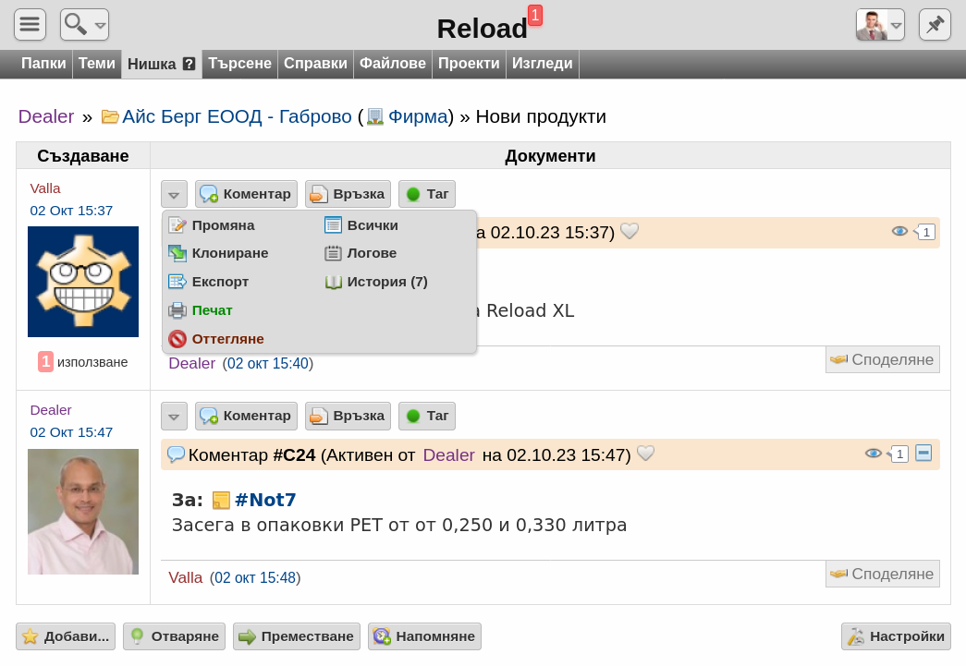The height and width of the screenshot is (666, 966).
Task: Click Таг button in comment #C24 row
Action: (427, 416)
